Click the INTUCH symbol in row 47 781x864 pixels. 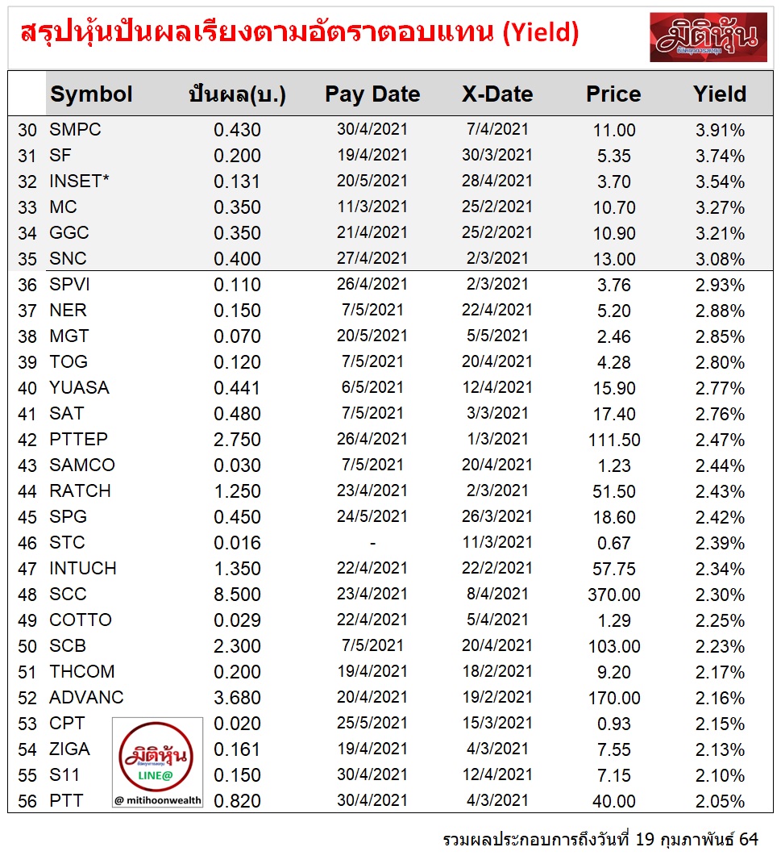[82, 569]
